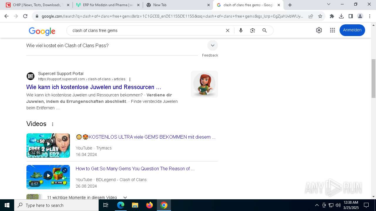The height and width of the screenshot is (211, 376).
Task: Click the page vertical scrollbar
Action: tap(373, 78)
